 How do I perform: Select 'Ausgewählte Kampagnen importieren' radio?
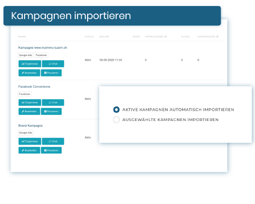[116, 120]
